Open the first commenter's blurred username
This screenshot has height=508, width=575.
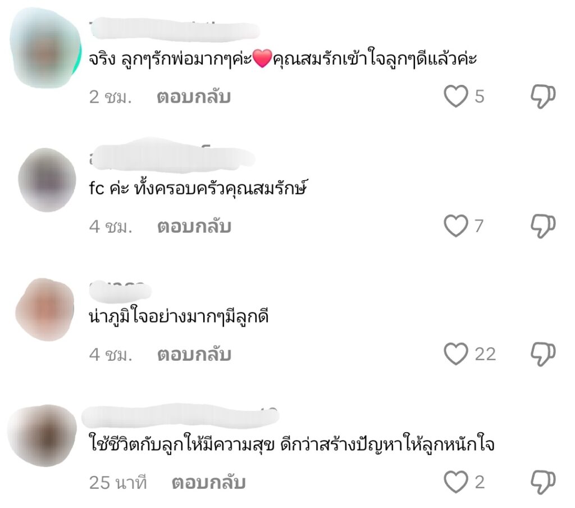[x=175, y=30]
